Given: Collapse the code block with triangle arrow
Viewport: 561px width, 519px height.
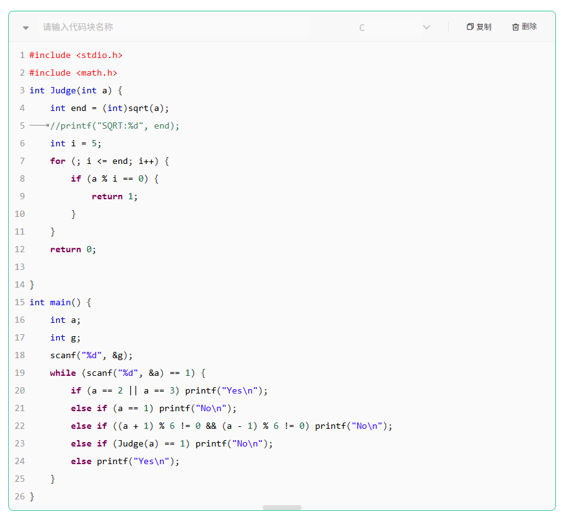Looking at the screenshot, I should click(x=26, y=28).
